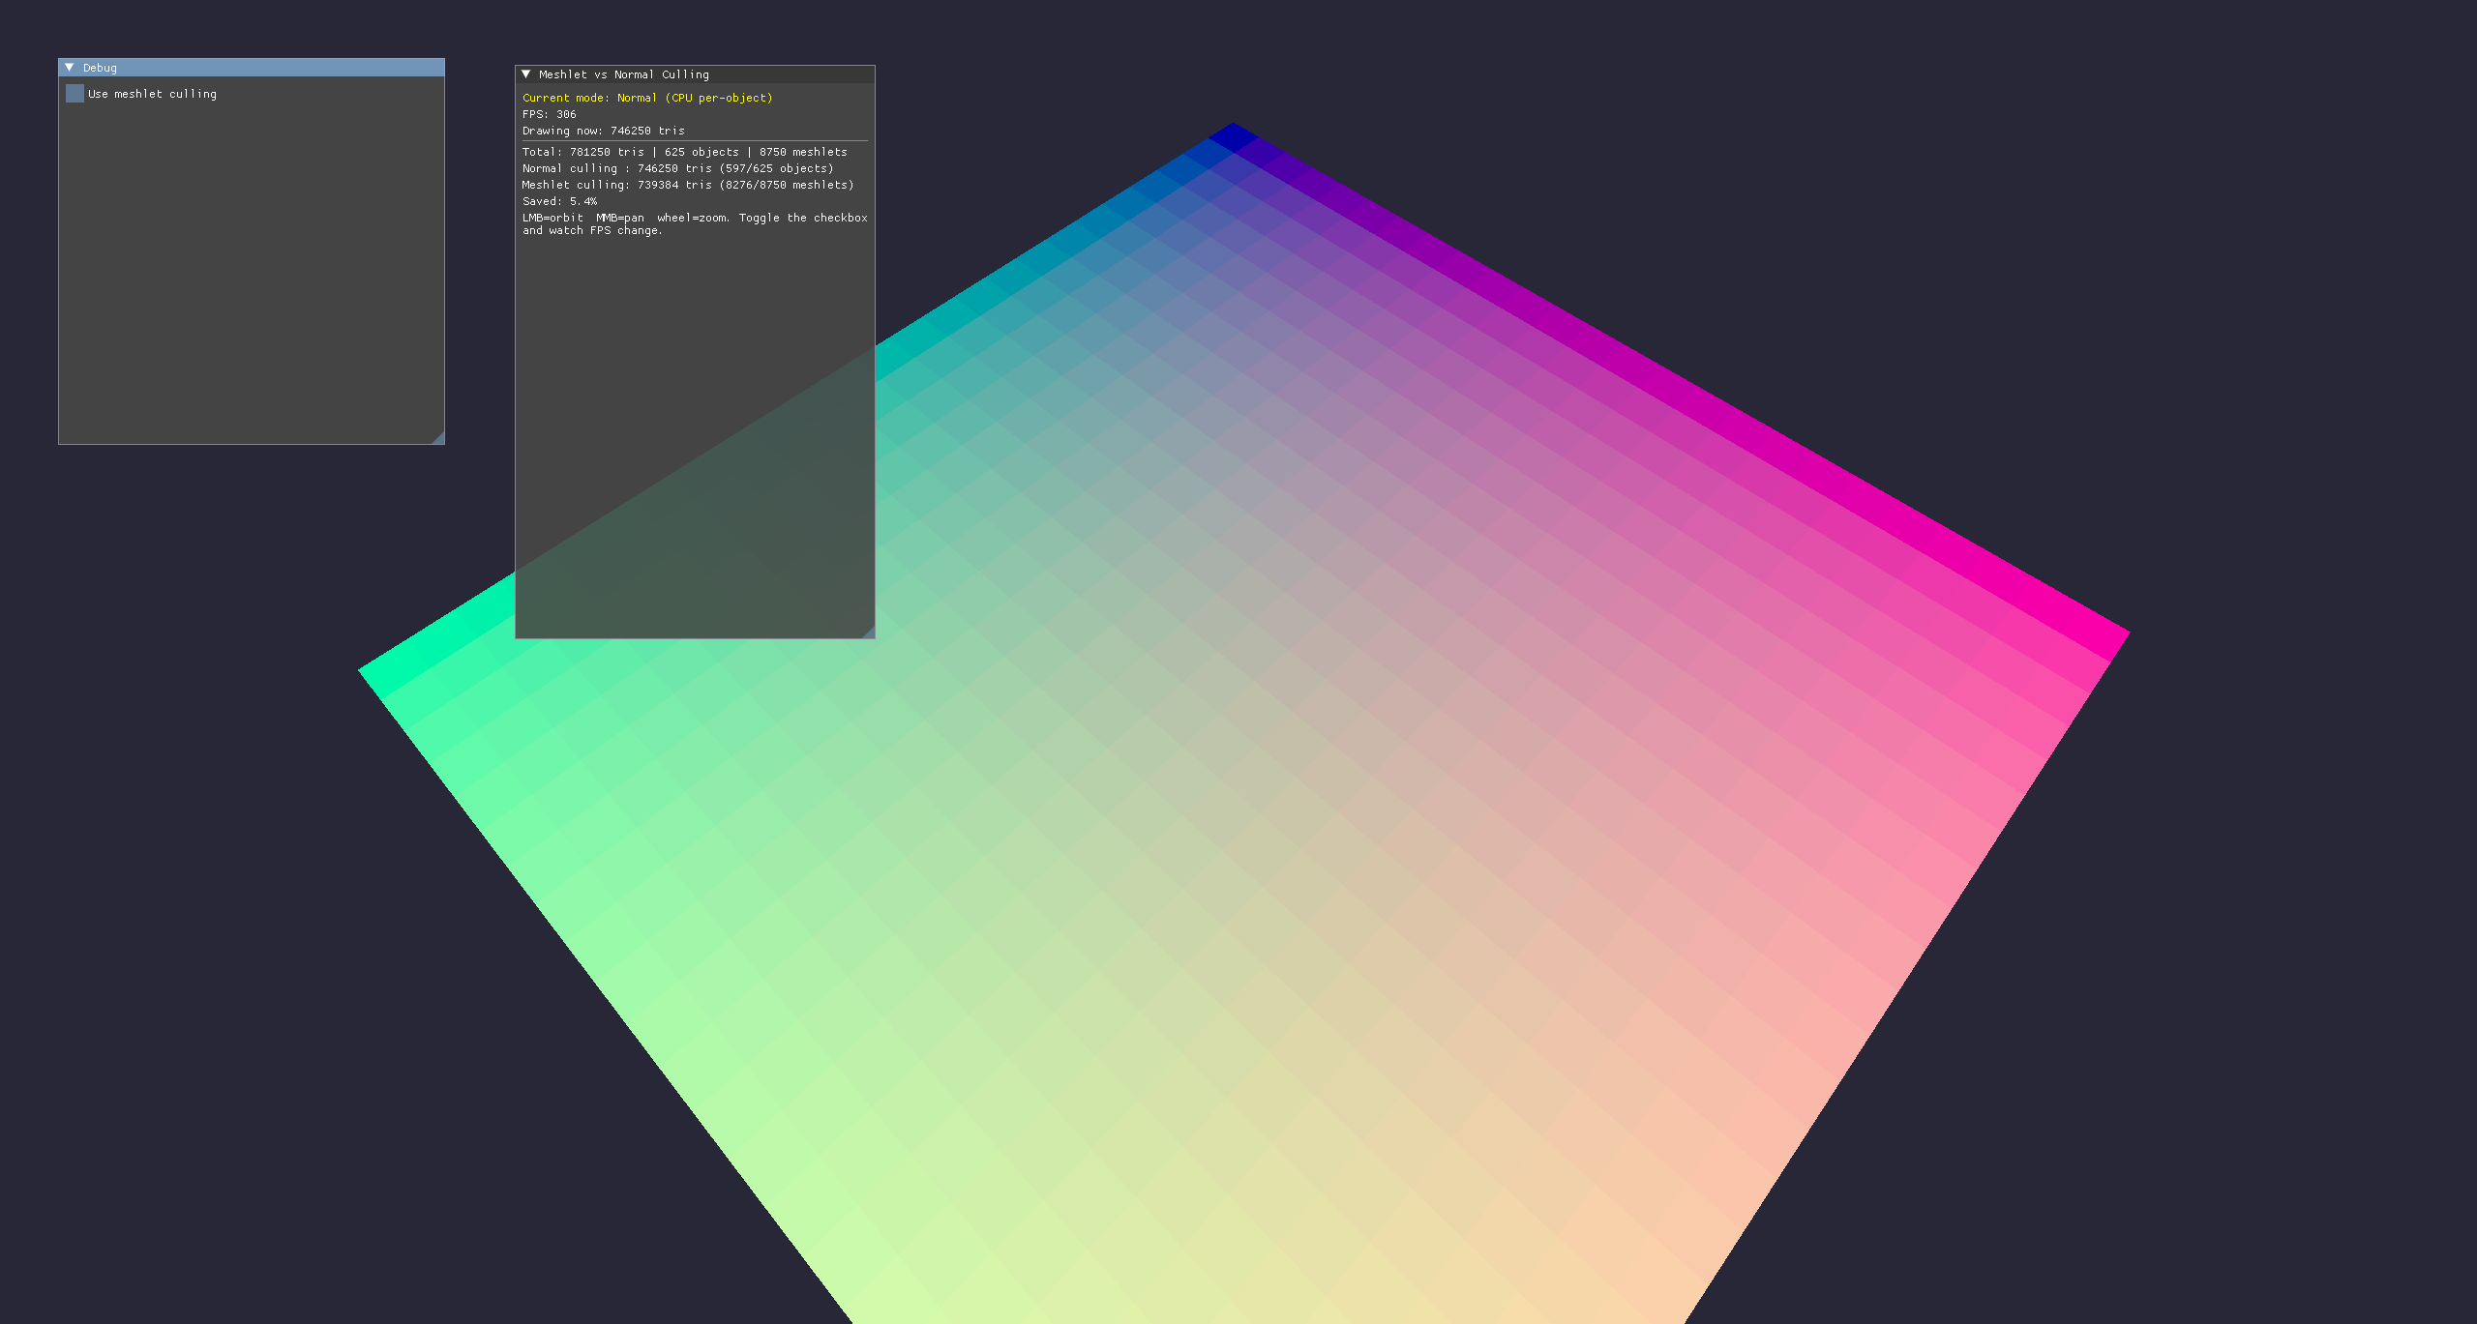Screen dimensions: 2477x1324
Task: Select the Meshlet vs Normal Culling title
Action: click(x=623, y=74)
